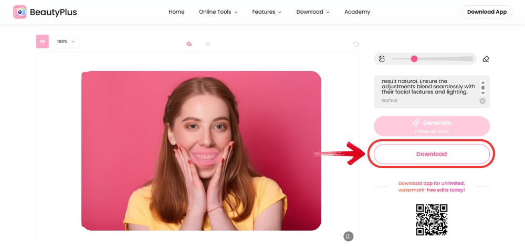525x247 pixels.
Task: Click the Download App button
Action: click(x=487, y=12)
